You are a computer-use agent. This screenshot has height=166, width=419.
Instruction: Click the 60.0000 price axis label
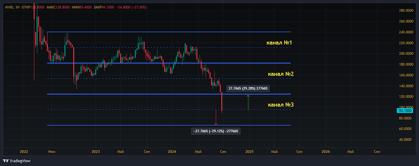(405, 129)
